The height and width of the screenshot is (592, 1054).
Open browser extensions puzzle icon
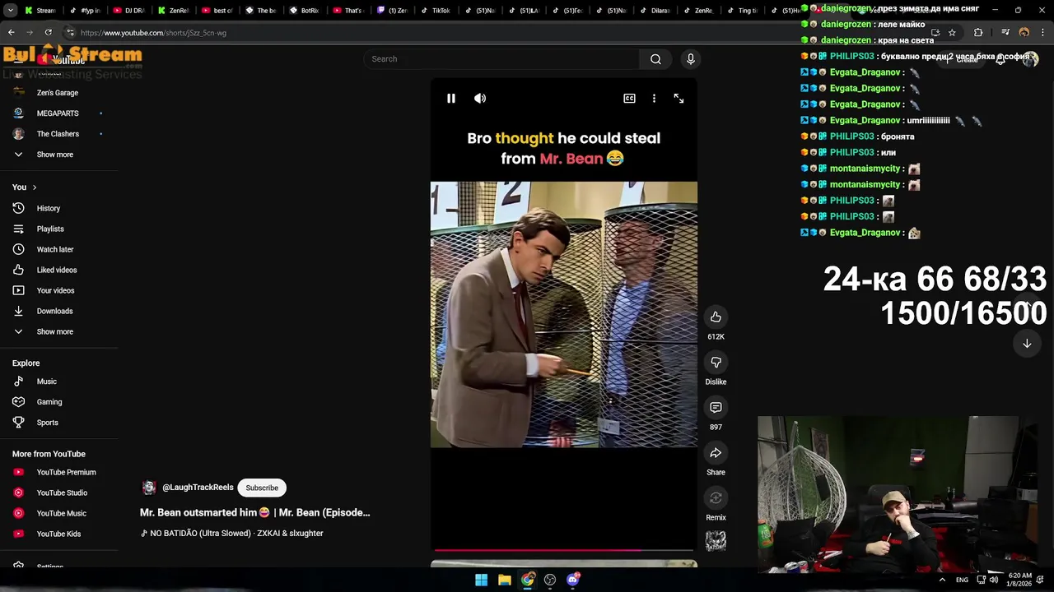point(978,33)
